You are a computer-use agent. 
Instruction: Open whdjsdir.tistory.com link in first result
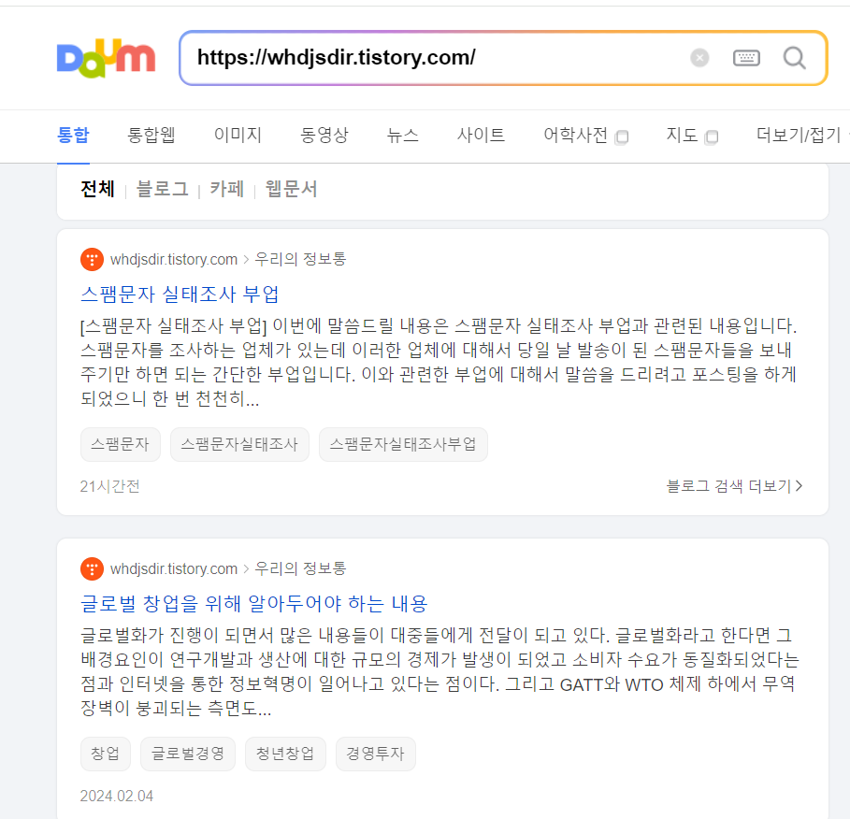(174, 259)
